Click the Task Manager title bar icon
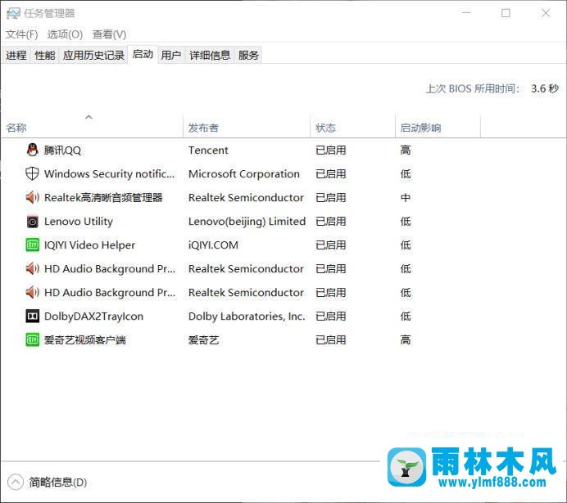 coord(13,14)
